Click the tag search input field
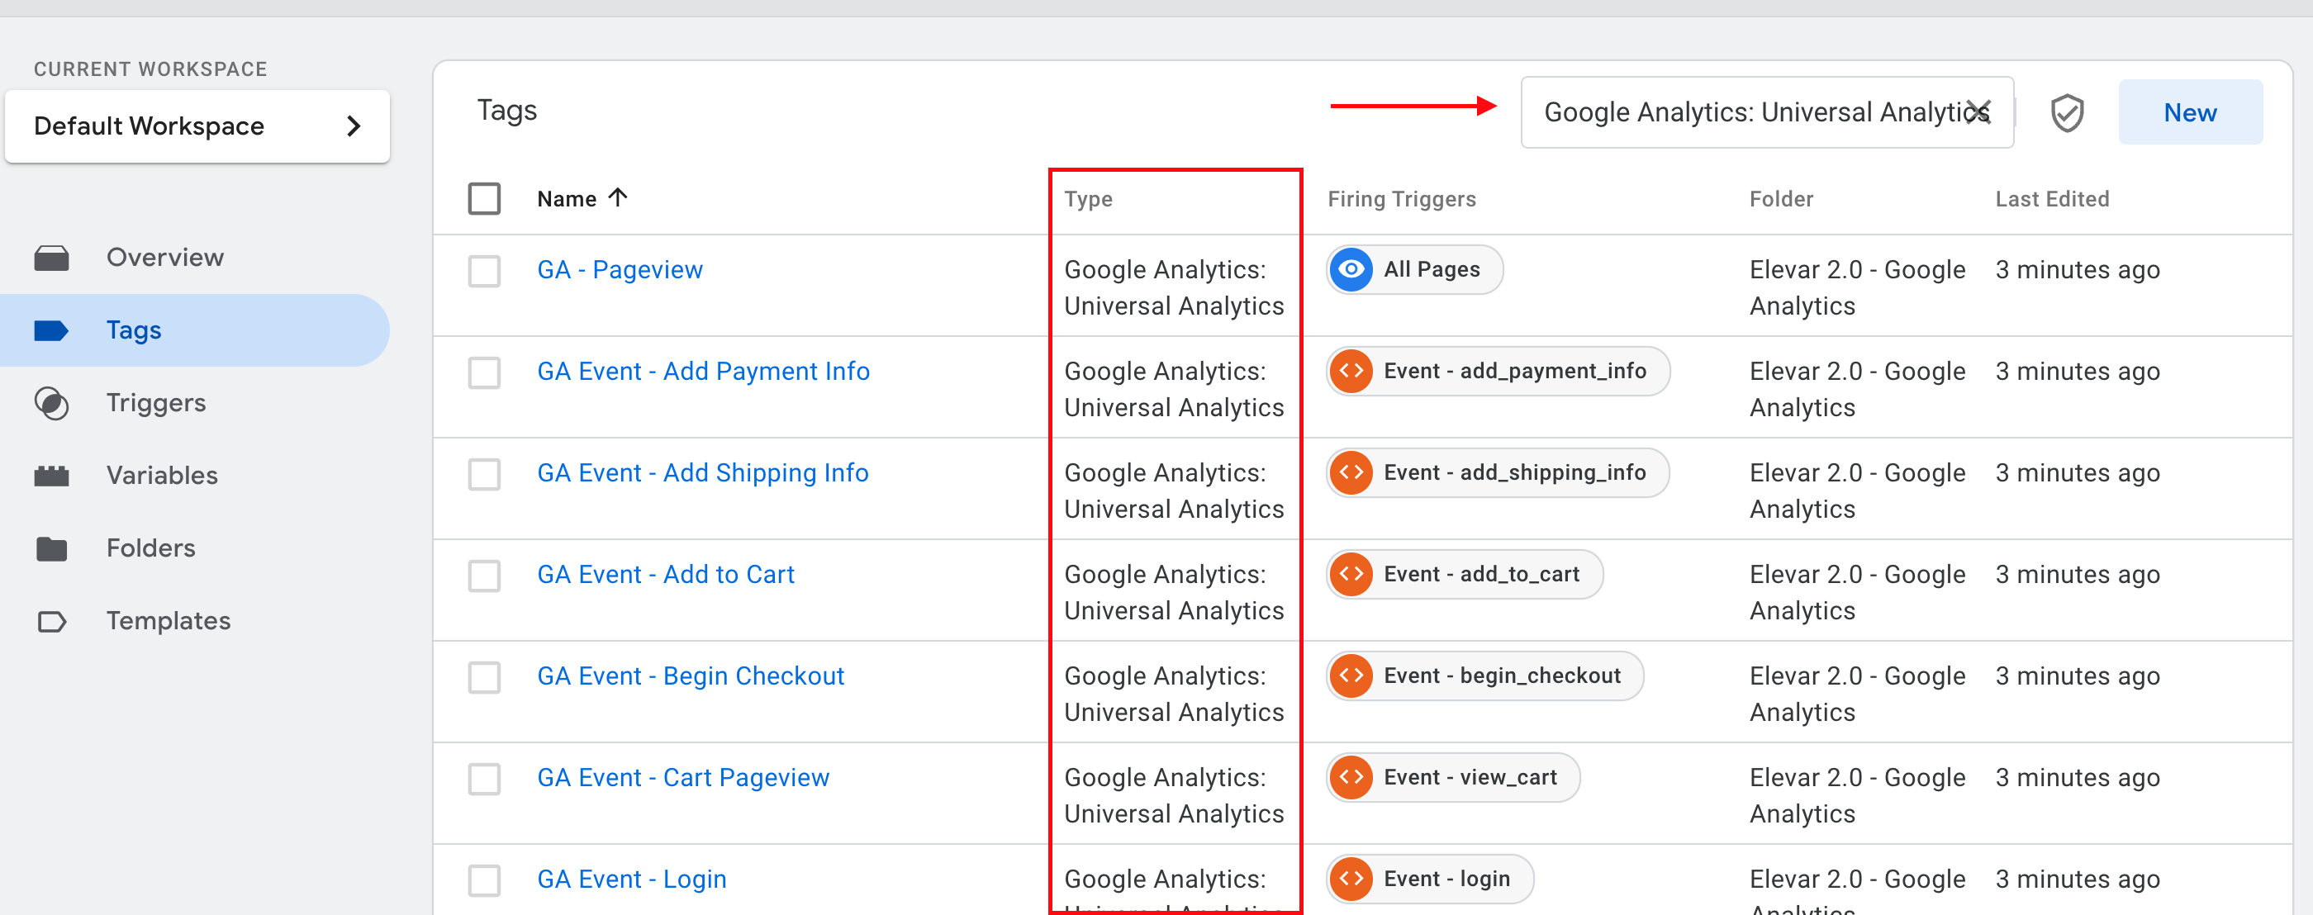Viewport: 2313px width, 915px height. [1742, 113]
